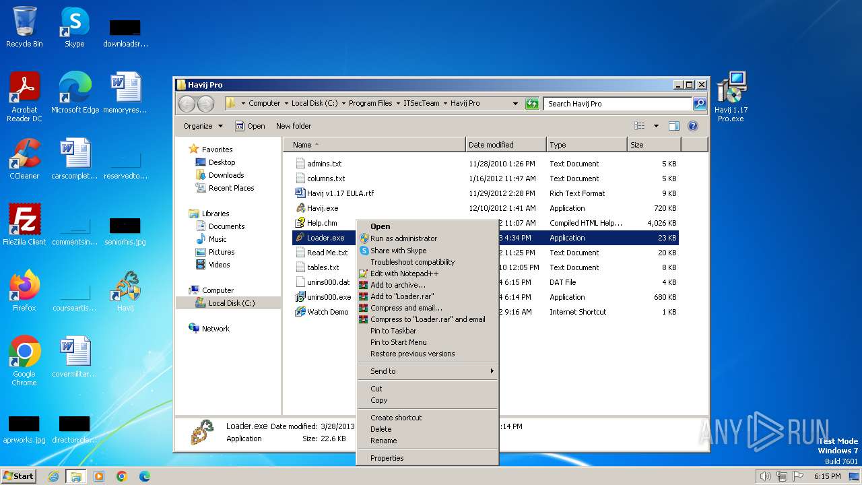Open the memoryres Word document on the desktop
Image resolution: width=862 pixels, height=485 pixels.
125,93
